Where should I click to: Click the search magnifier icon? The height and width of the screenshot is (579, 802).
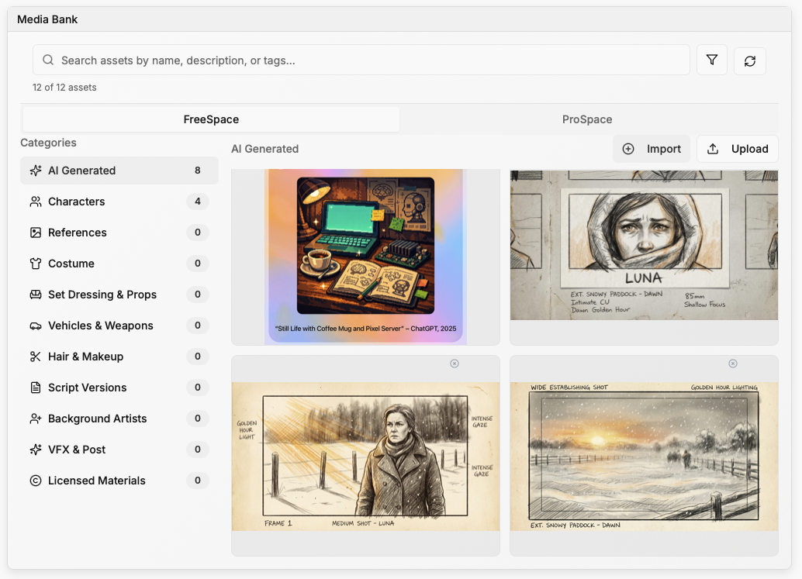click(x=48, y=60)
